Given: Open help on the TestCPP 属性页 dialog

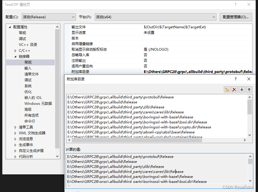Looking at the screenshot, I should [x=235, y=5].
